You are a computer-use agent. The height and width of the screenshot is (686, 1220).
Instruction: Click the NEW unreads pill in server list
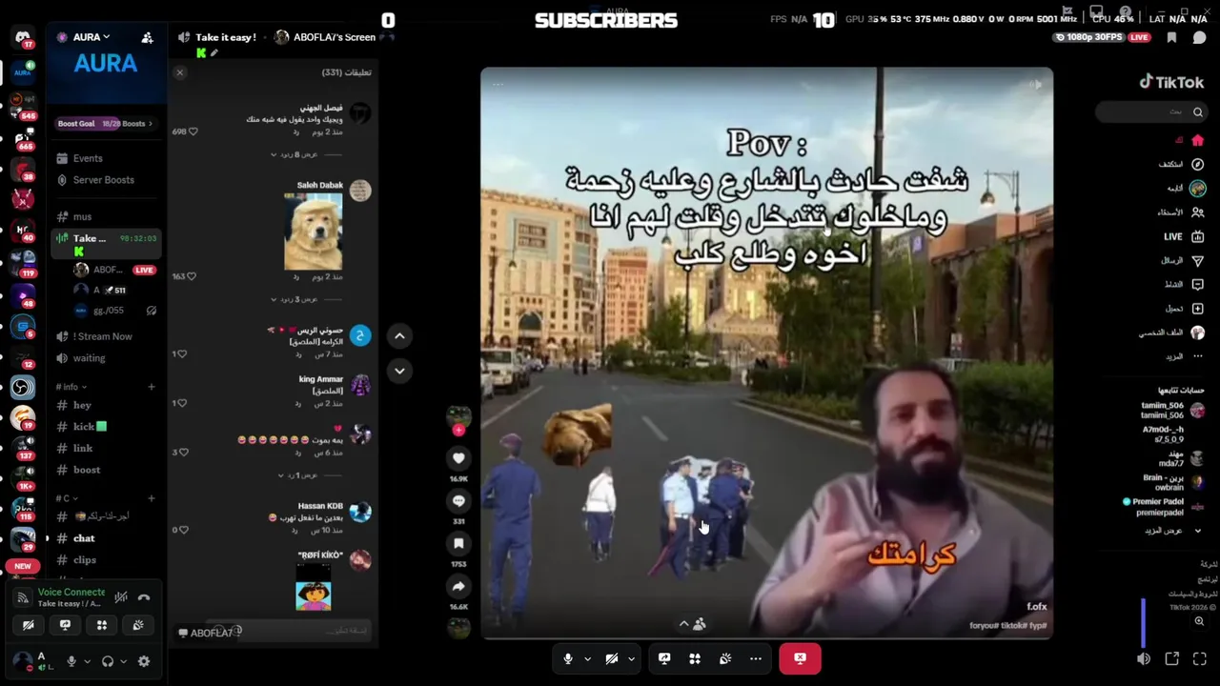point(22,566)
